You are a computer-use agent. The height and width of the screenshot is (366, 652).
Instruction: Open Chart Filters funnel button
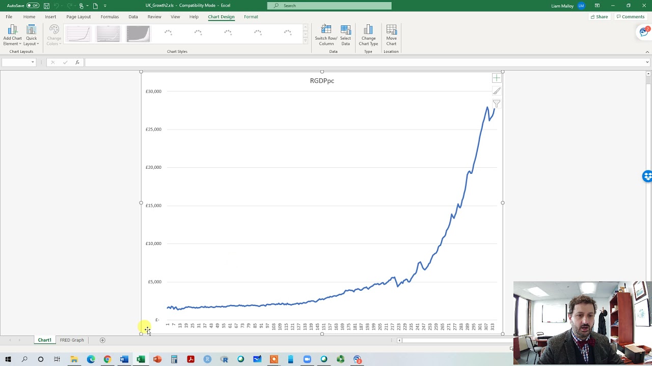click(497, 104)
